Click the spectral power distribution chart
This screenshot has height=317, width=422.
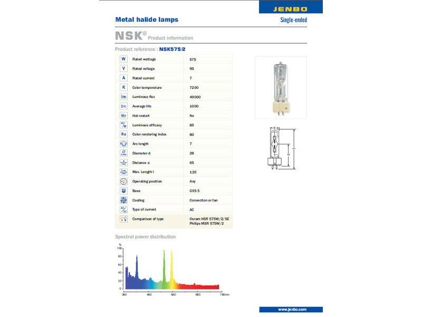172,270
